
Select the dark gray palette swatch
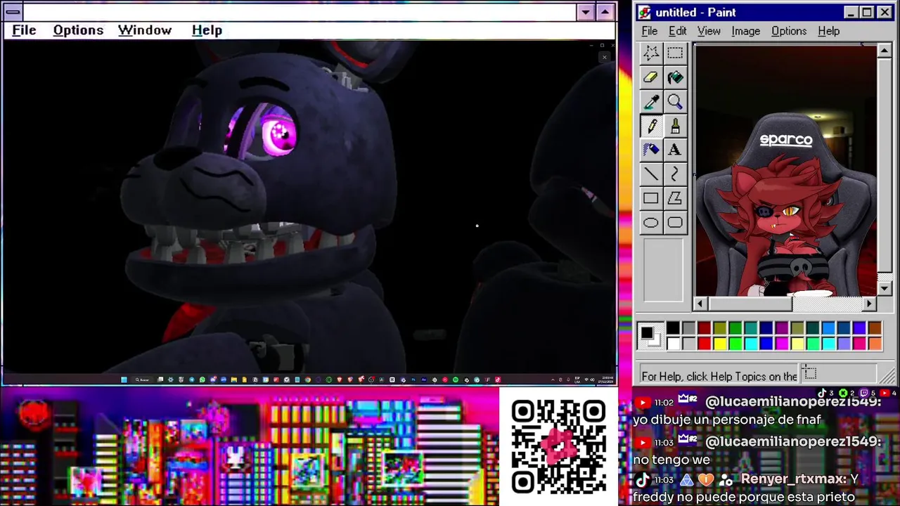click(688, 328)
